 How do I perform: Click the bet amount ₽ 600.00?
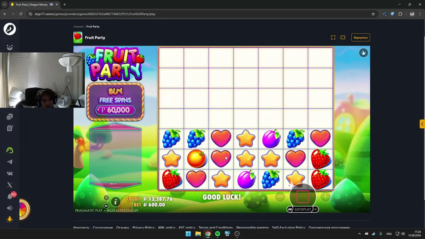coord(154,205)
